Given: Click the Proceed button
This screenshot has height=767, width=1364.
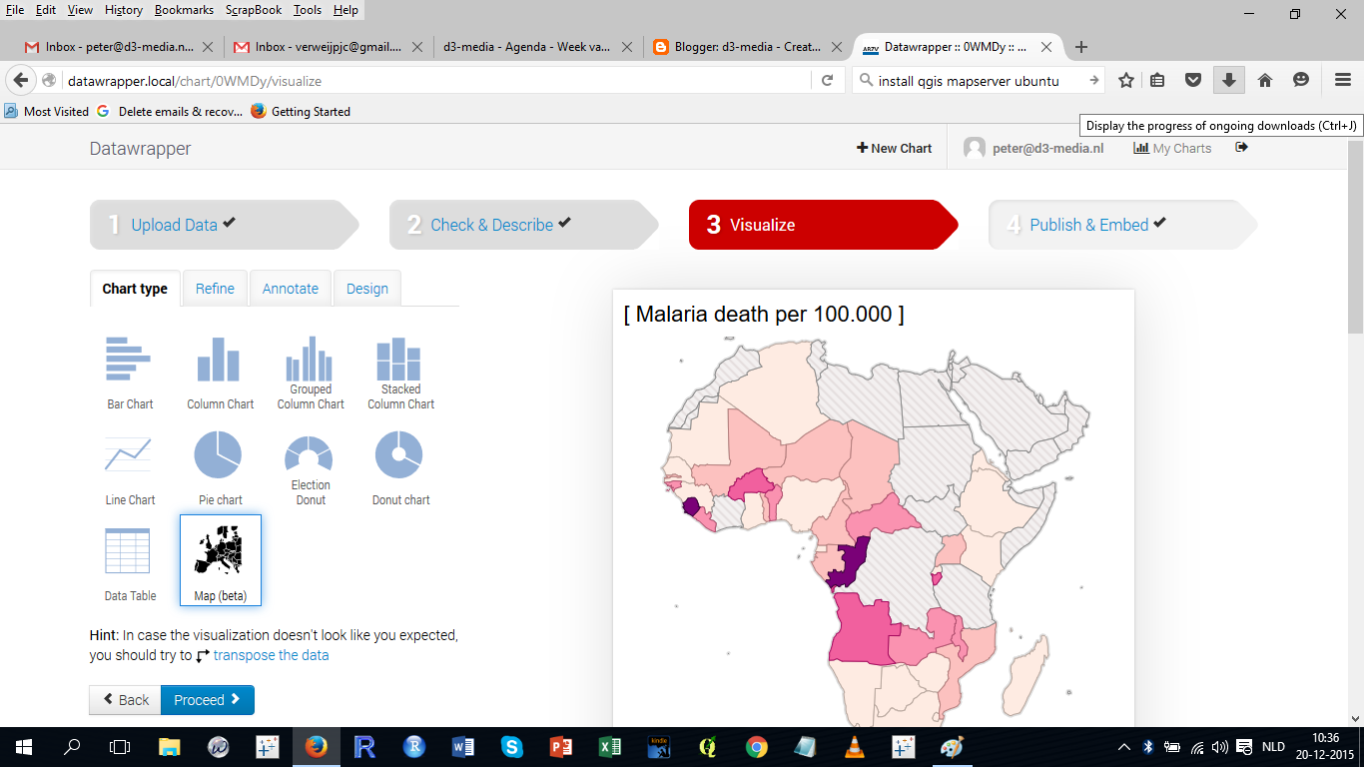Looking at the screenshot, I should coord(207,700).
